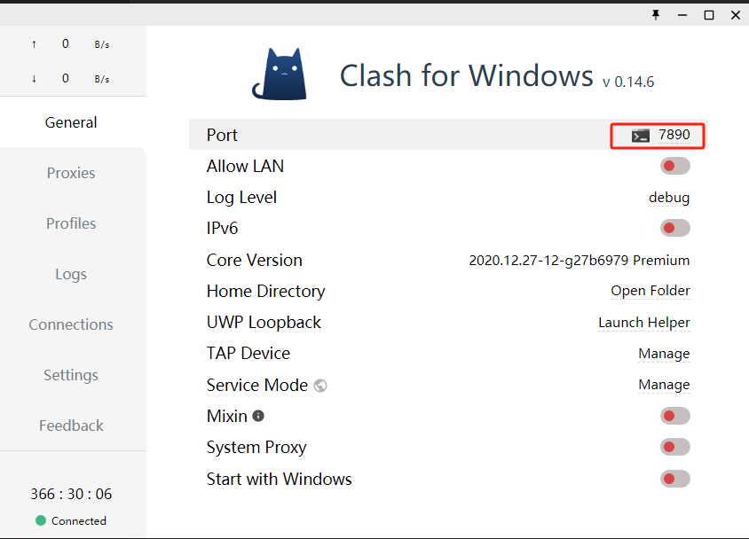
Task: Click the UWP Loopback label
Action: pos(264,323)
